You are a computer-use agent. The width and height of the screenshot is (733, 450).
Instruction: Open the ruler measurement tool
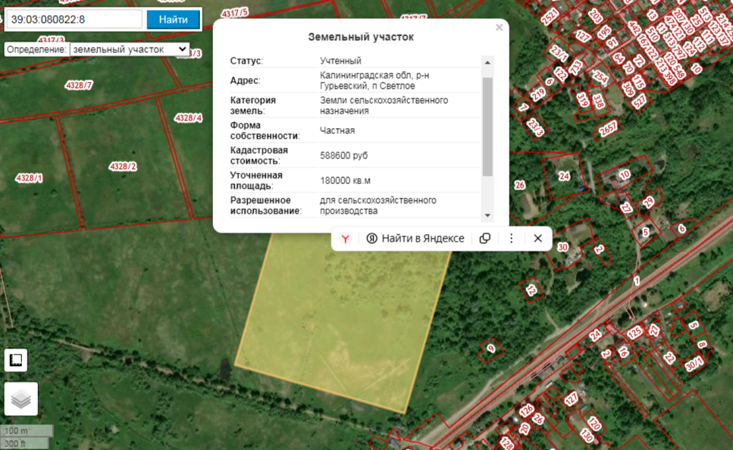pyautogui.click(x=16, y=360)
